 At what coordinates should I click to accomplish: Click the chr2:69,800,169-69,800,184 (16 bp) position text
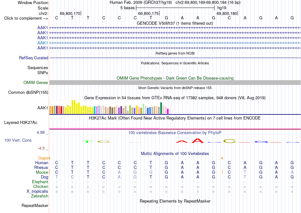(x=208, y=3)
